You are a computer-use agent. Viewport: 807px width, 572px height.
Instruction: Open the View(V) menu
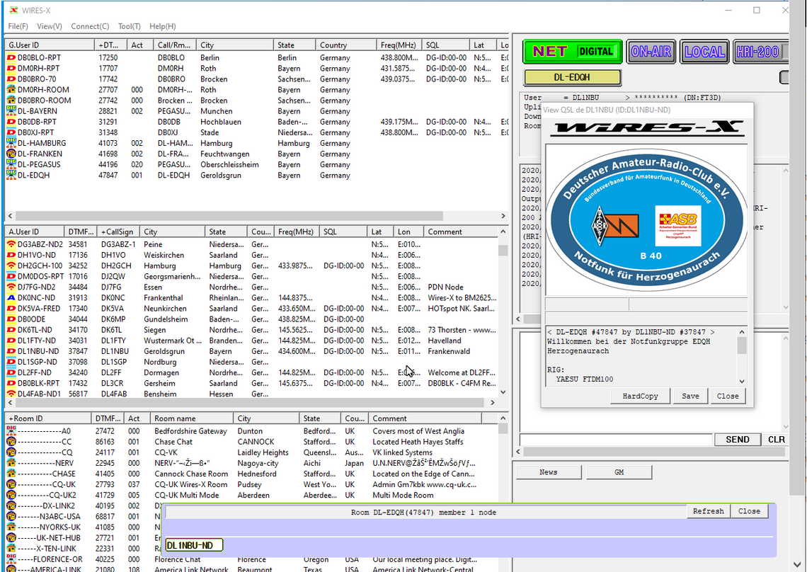pyautogui.click(x=50, y=26)
